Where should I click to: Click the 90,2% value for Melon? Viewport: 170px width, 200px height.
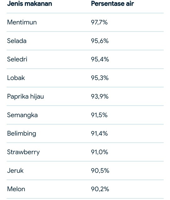(x=100, y=189)
